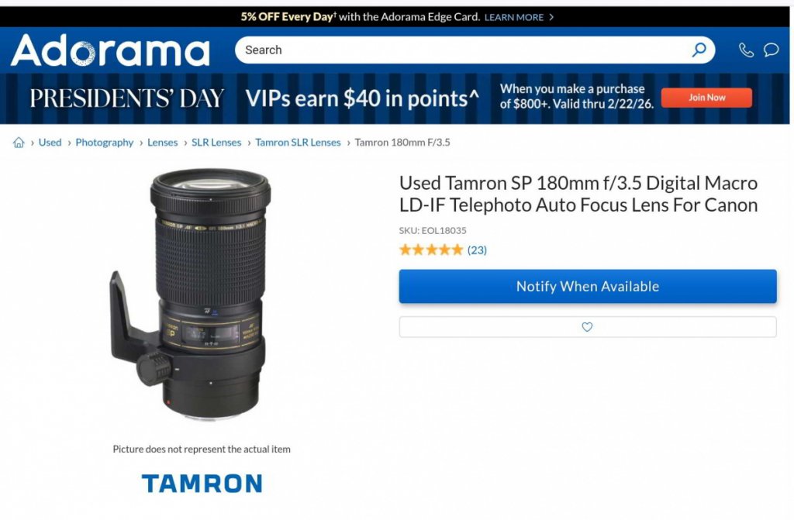The image size is (794, 520).
Task: Open Tamron SLR Lenses breadcrumb
Action: (x=298, y=143)
